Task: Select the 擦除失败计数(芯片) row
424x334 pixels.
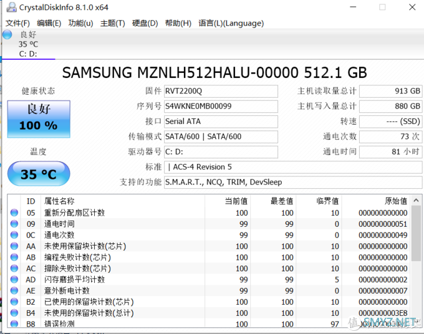Action: (x=209, y=268)
